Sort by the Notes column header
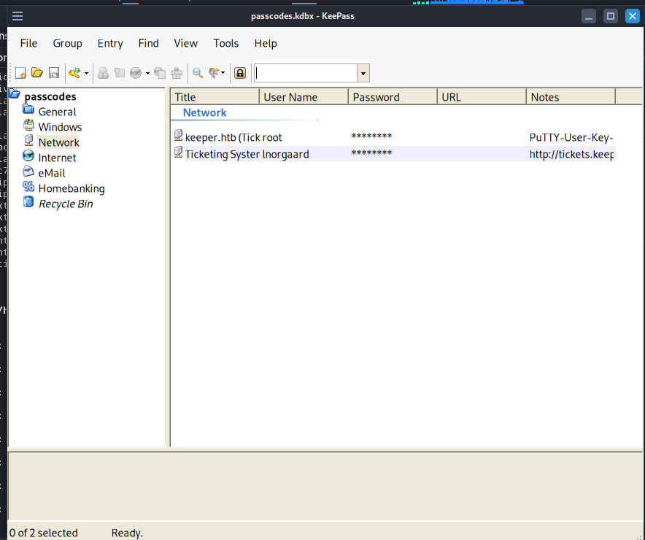The image size is (645, 540). tap(571, 97)
